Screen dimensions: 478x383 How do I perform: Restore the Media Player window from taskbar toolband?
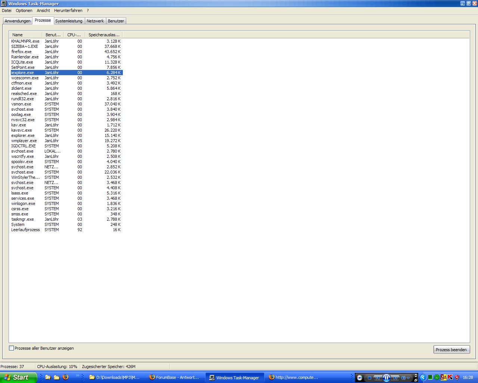click(416, 380)
